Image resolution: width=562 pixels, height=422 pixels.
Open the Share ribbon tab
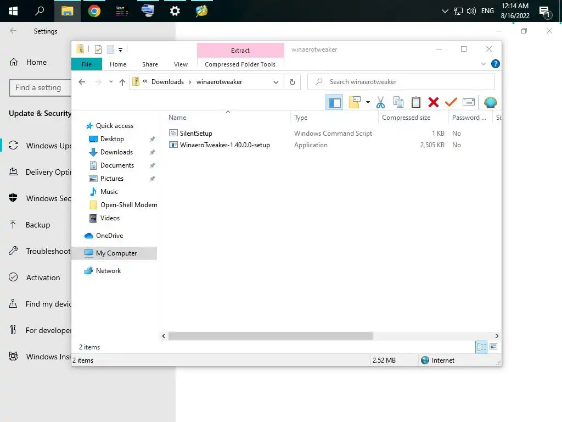click(150, 64)
